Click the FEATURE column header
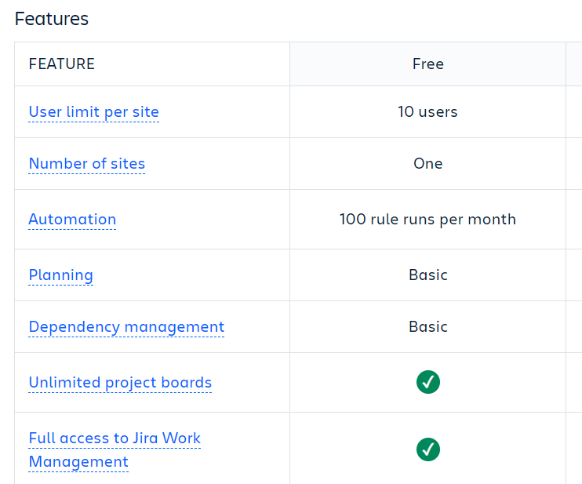This screenshot has width=582, height=484. (62, 64)
